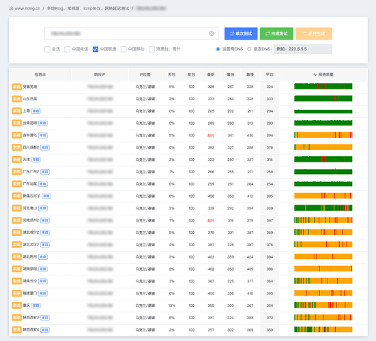Click the 家宽 tag next to 新疆石河子
The width and height of the screenshot is (376, 341).
tap(46, 196)
